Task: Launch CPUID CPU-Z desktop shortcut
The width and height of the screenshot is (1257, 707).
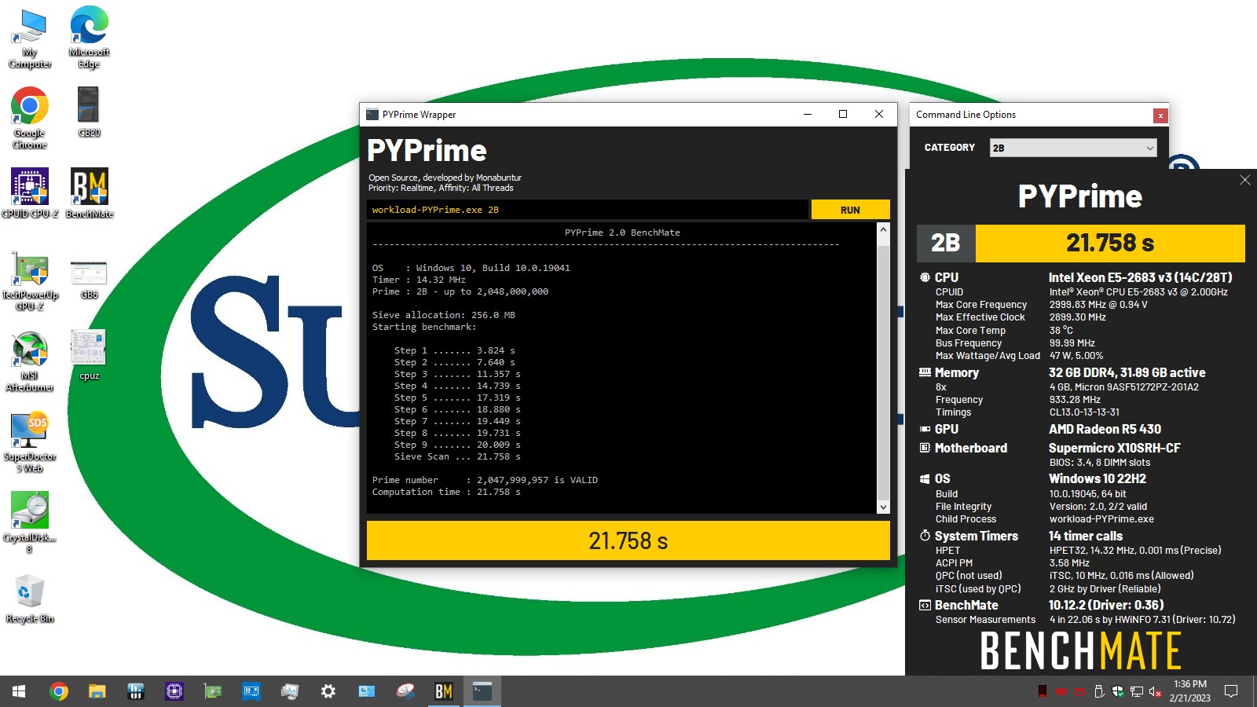Action: pos(30,193)
